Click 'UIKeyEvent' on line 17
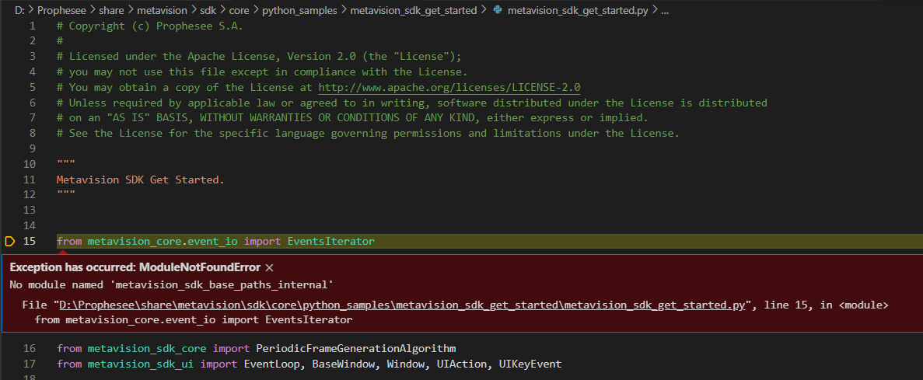 coord(530,364)
